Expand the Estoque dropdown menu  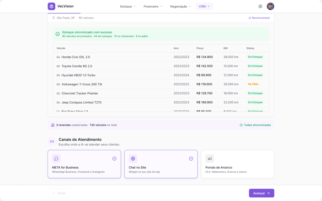(x=128, y=6)
